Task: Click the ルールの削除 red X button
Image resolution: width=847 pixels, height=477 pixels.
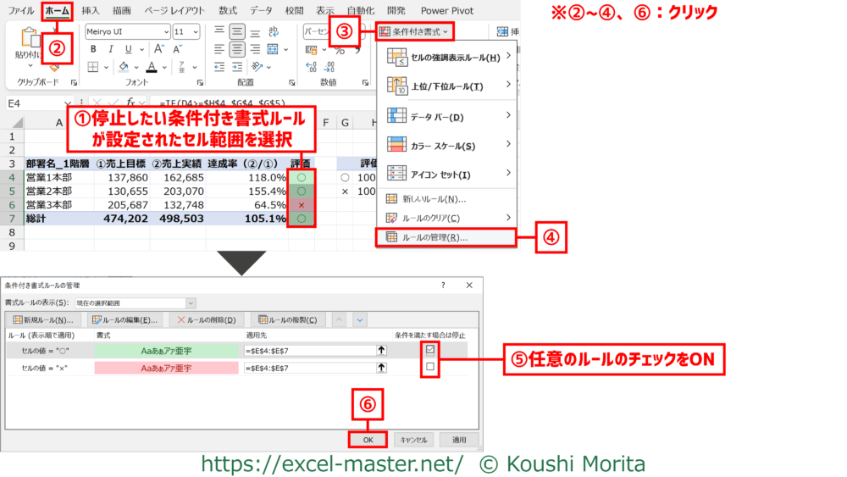Action: point(207,320)
